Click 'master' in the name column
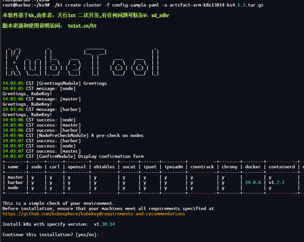Image resolution: width=304 pixels, height=242 pixels. click(x=16, y=177)
